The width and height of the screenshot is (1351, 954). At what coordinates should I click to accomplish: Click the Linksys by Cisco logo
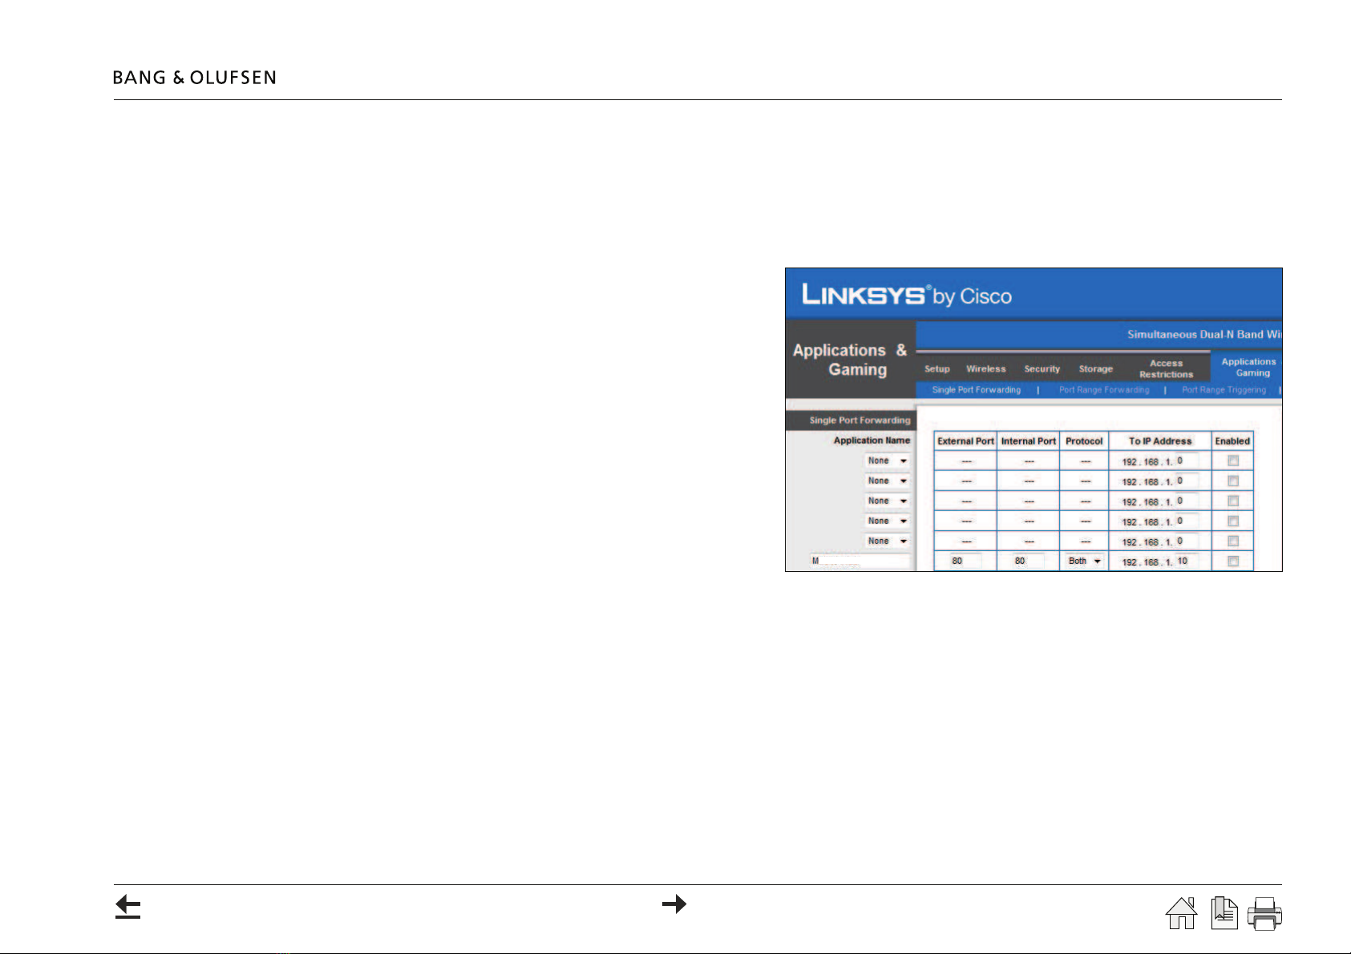pos(907,295)
